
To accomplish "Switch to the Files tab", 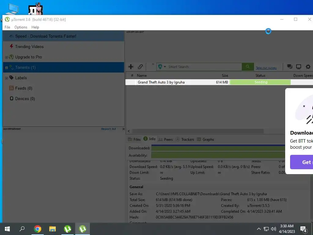I will coord(134,139).
